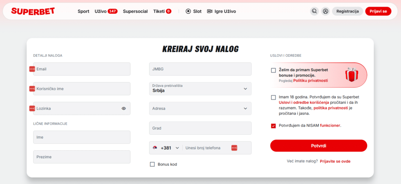401x184 pixels.
Task: Open the search icon in header
Action: (x=314, y=11)
